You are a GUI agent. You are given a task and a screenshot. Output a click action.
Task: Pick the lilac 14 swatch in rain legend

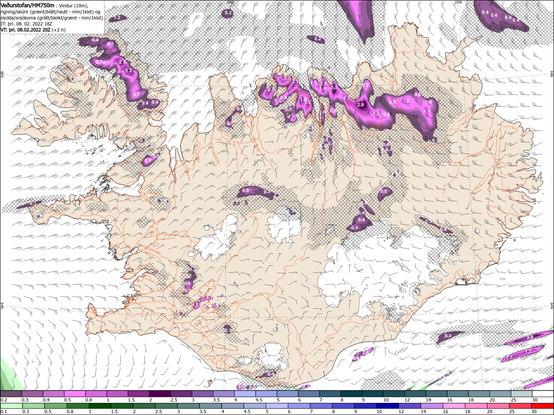click(x=432, y=405)
